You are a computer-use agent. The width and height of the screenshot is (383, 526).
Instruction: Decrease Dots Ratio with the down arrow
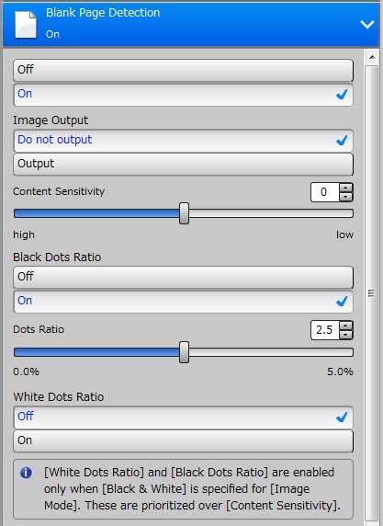click(x=346, y=335)
